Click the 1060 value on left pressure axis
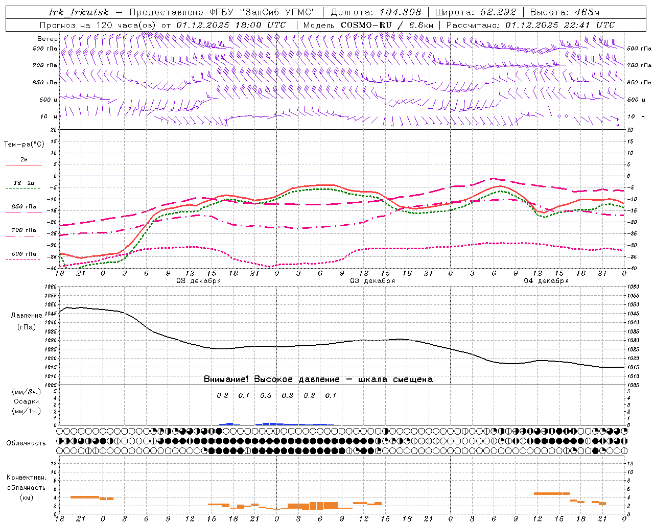 coord(51,287)
